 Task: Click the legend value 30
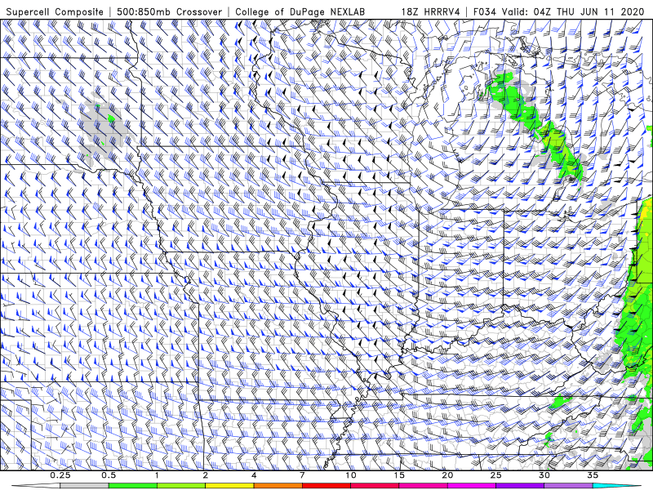coord(544,475)
